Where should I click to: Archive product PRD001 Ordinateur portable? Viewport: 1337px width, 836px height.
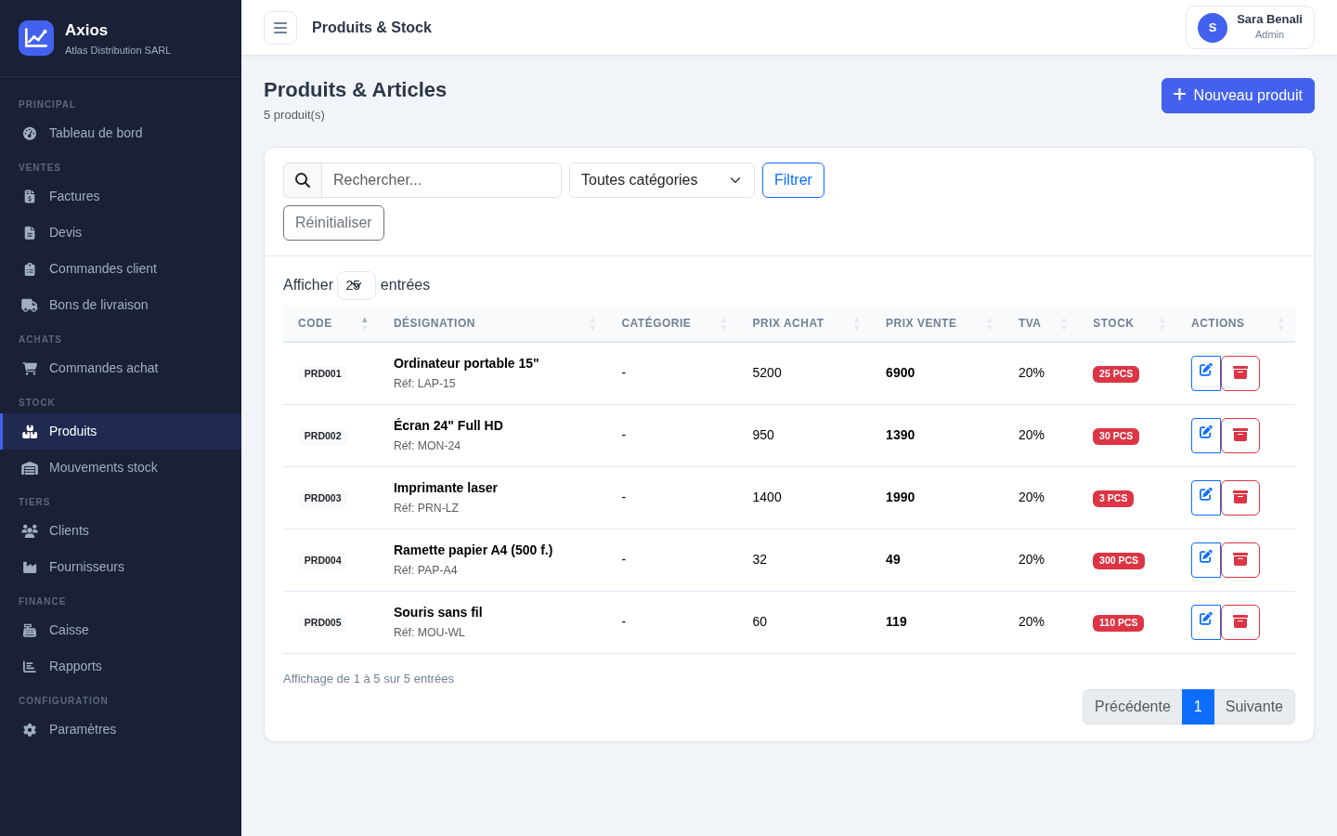pyautogui.click(x=1240, y=373)
